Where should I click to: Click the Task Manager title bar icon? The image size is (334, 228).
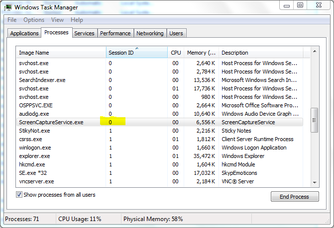click(x=8, y=7)
